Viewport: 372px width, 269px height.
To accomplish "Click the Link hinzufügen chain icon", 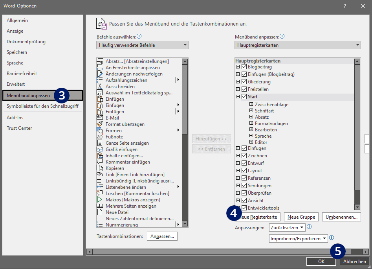I will 100,175.
